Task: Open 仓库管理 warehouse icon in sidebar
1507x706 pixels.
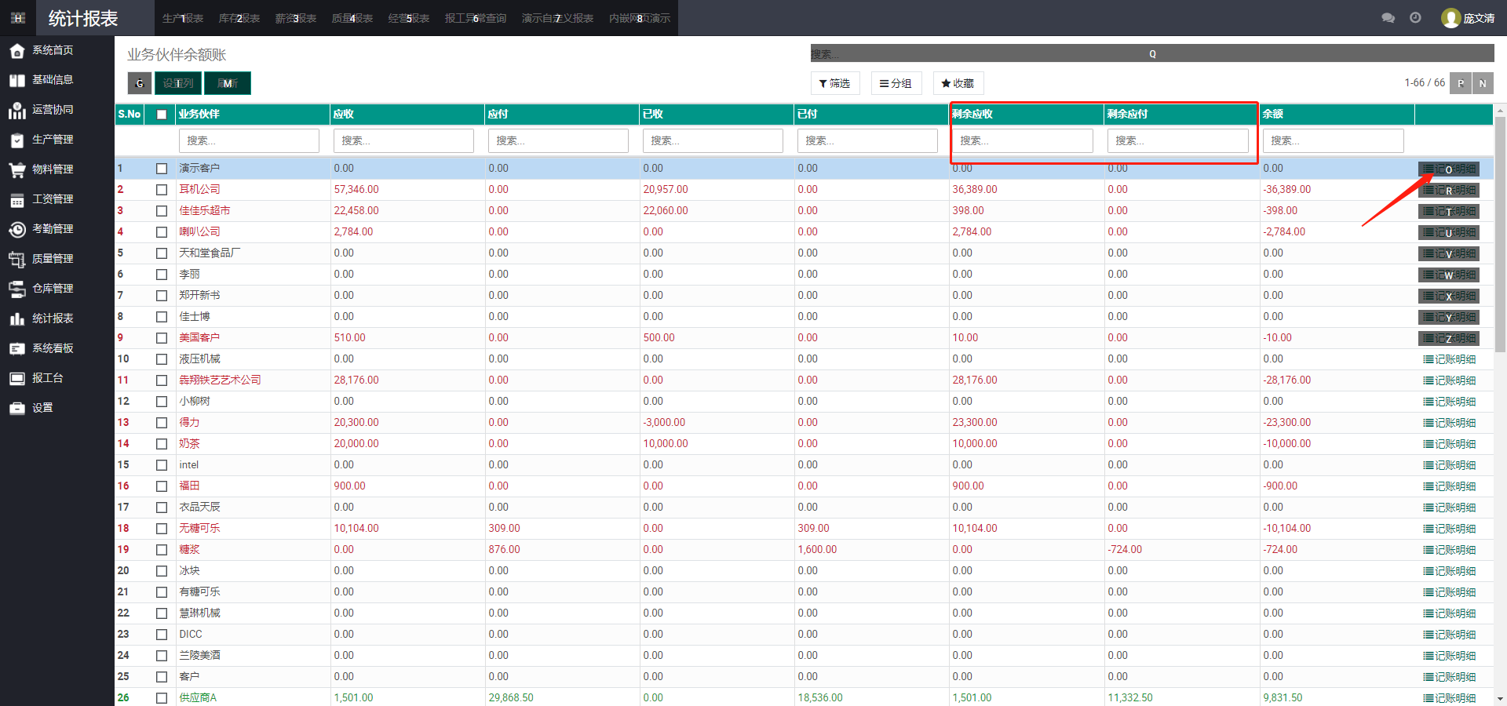Action: pyautogui.click(x=17, y=289)
